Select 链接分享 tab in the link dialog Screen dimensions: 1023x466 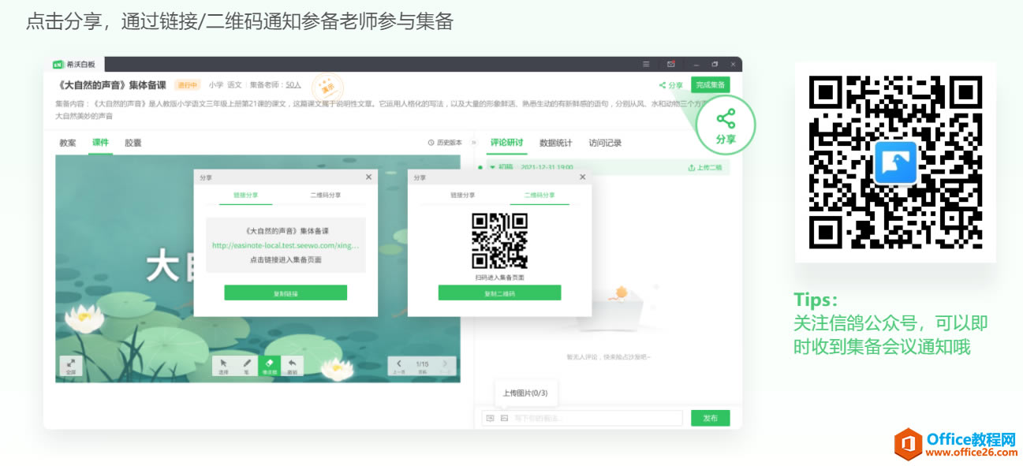[245, 195]
